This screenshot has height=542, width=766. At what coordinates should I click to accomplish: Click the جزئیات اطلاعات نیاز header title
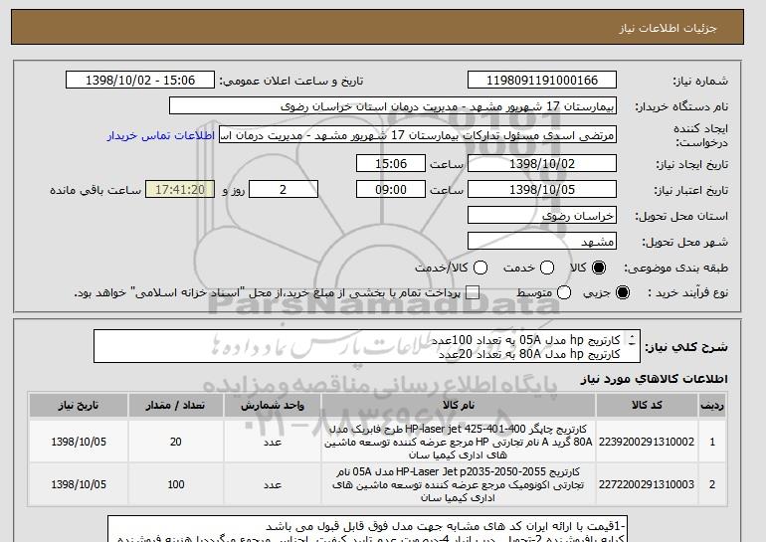668,28
